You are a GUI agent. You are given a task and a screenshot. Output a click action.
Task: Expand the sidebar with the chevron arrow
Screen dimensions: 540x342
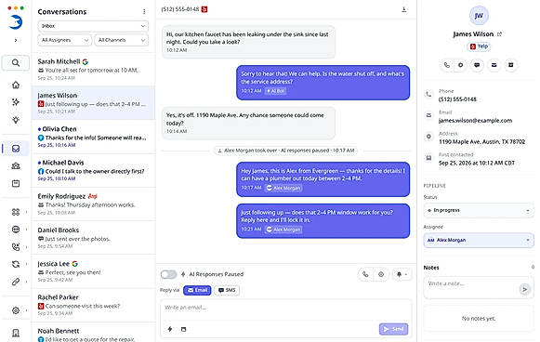(x=16, y=40)
